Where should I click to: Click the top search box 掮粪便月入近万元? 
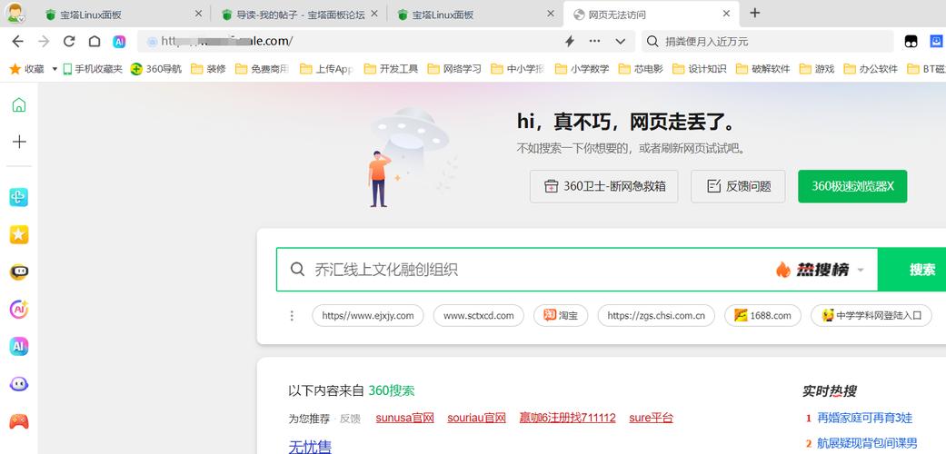click(767, 41)
